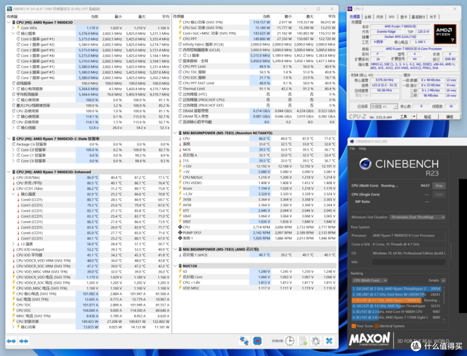
Task: Click the circle icon beside Thermal Limit row
Action: click(x=180, y=89)
